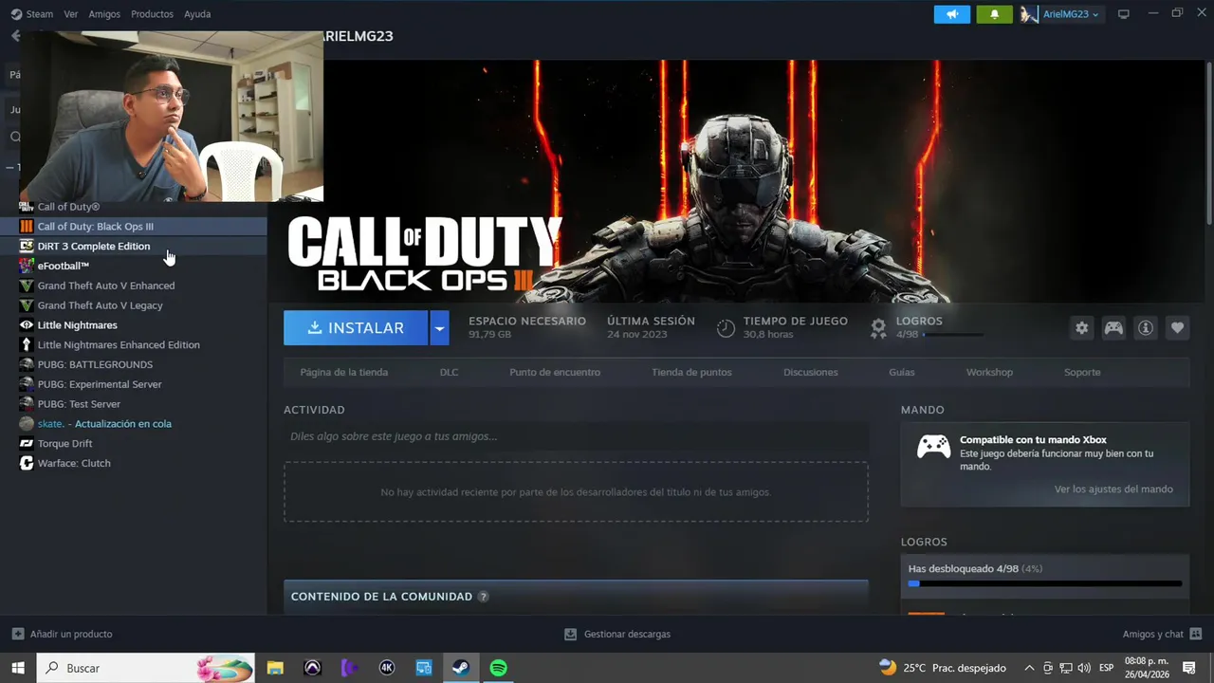Show game info icon

click(1146, 328)
